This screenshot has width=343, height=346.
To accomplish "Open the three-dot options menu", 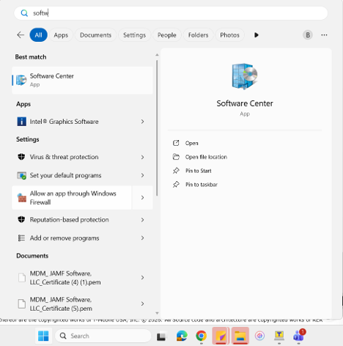I will click(324, 35).
